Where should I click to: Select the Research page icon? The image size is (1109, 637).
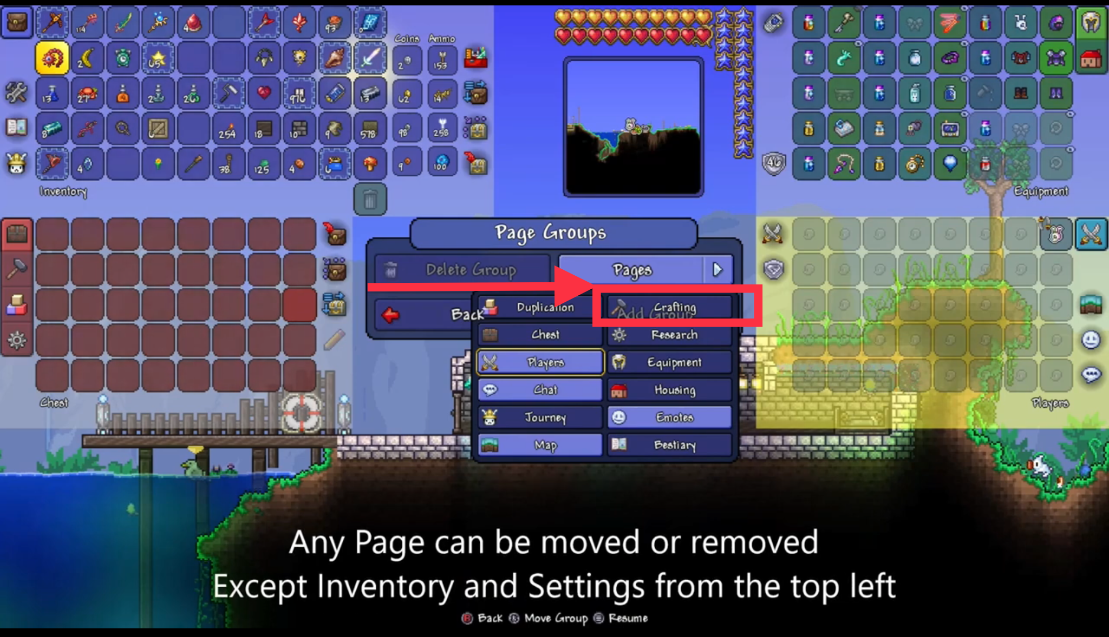pyautogui.click(x=621, y=335)
